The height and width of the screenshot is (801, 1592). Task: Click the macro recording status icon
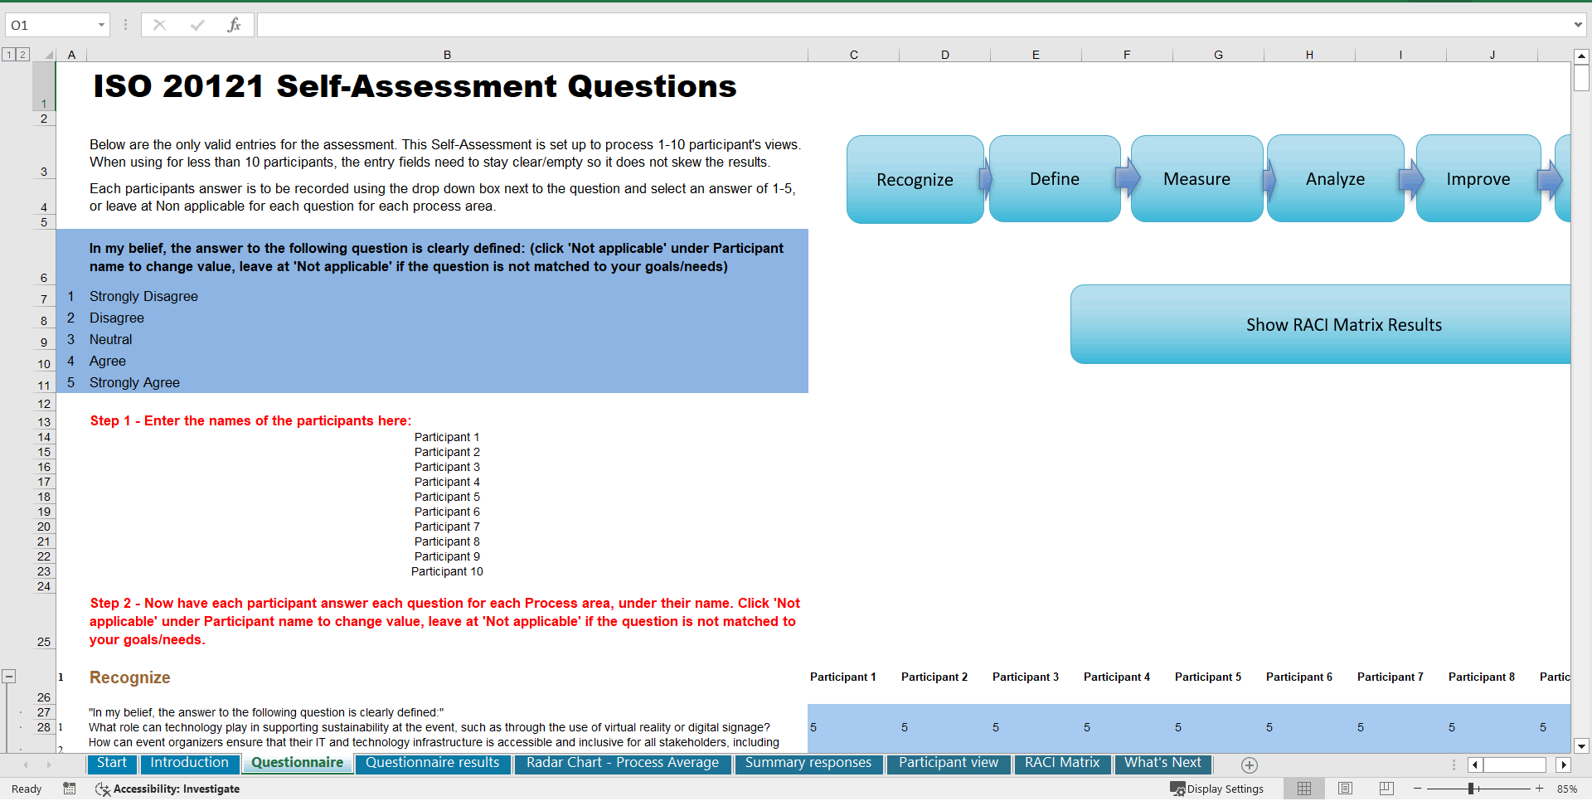tap(70, 789)
